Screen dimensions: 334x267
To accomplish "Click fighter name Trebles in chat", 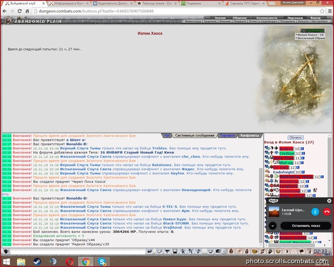I will 159,148.
